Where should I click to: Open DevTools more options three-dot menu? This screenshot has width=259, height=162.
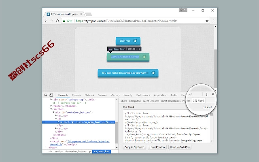[207, 94]
